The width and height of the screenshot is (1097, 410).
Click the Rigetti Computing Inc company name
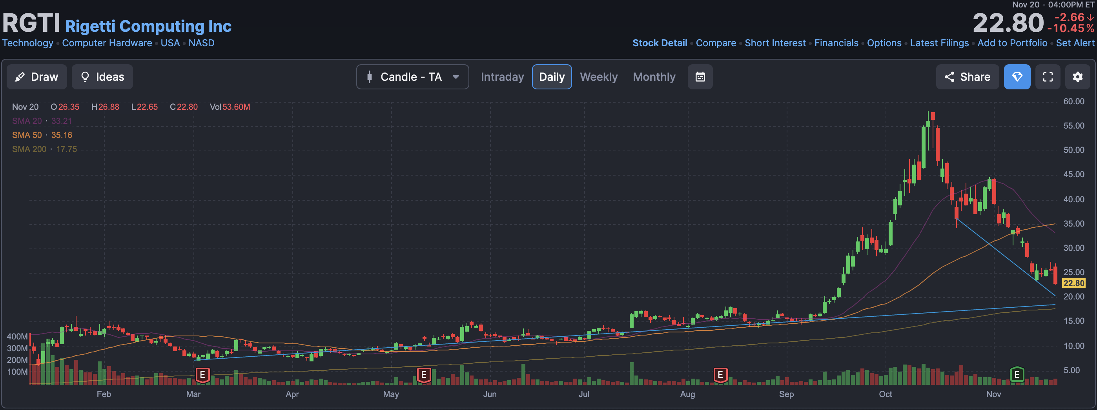148,26
